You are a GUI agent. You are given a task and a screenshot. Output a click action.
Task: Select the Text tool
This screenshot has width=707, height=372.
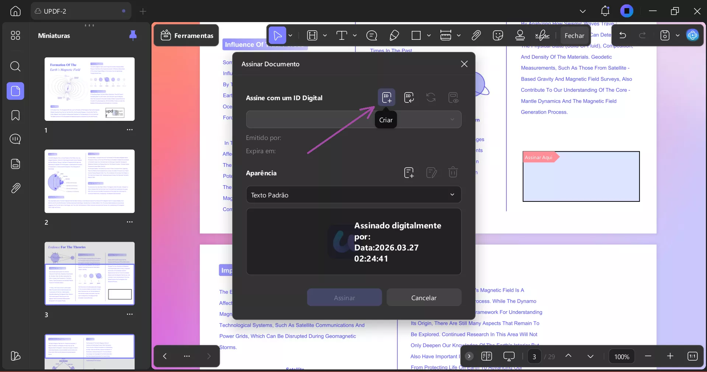[x=342, y=35]
